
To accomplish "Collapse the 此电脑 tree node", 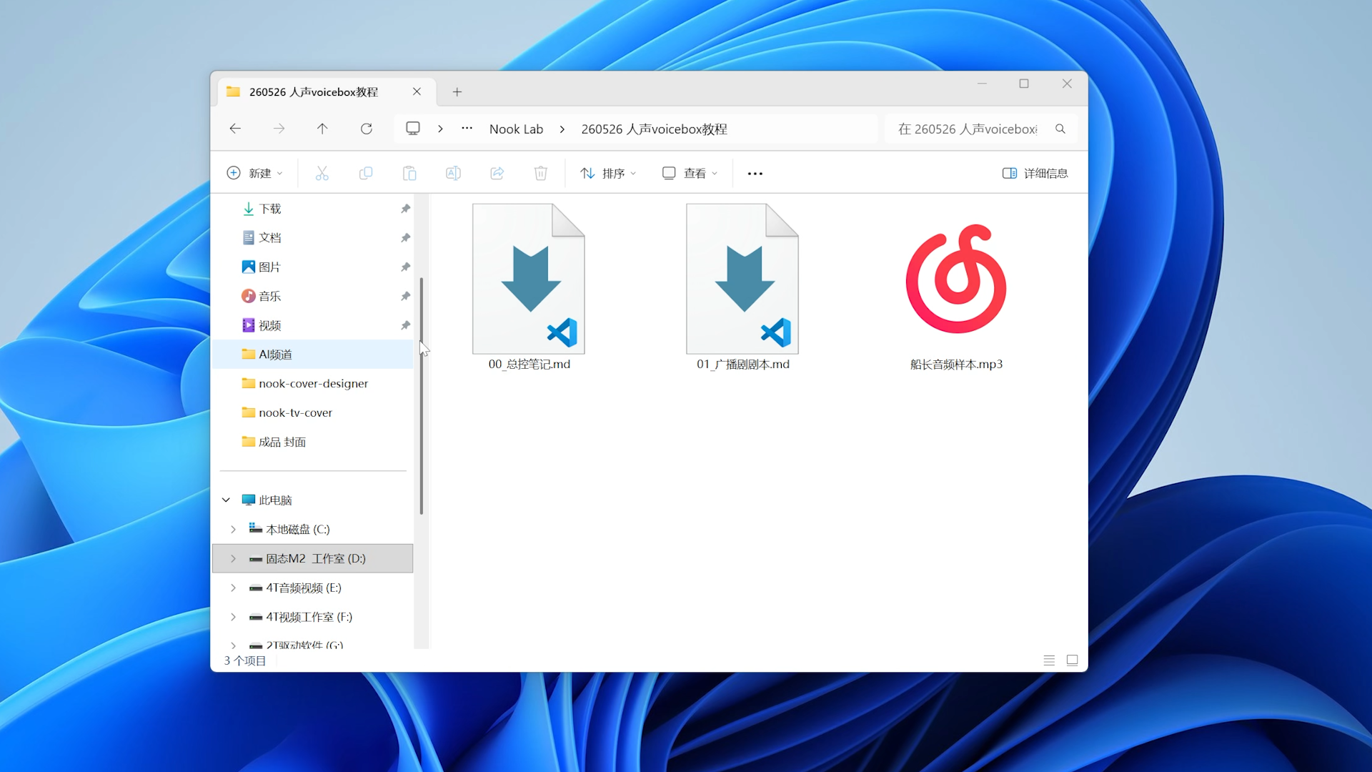I will click(226, 500).
